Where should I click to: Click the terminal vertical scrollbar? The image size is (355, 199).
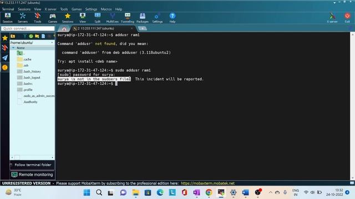[352, 106]
